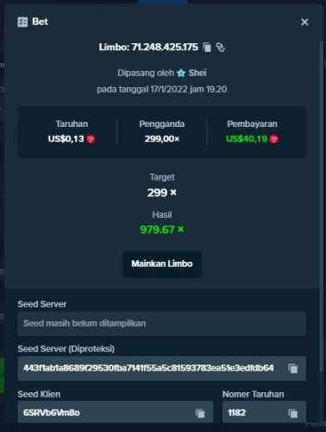The height and width of the screenshot is (432, 326).
Task: Close the Bet dialog
Action: click(x=304, y=22)
